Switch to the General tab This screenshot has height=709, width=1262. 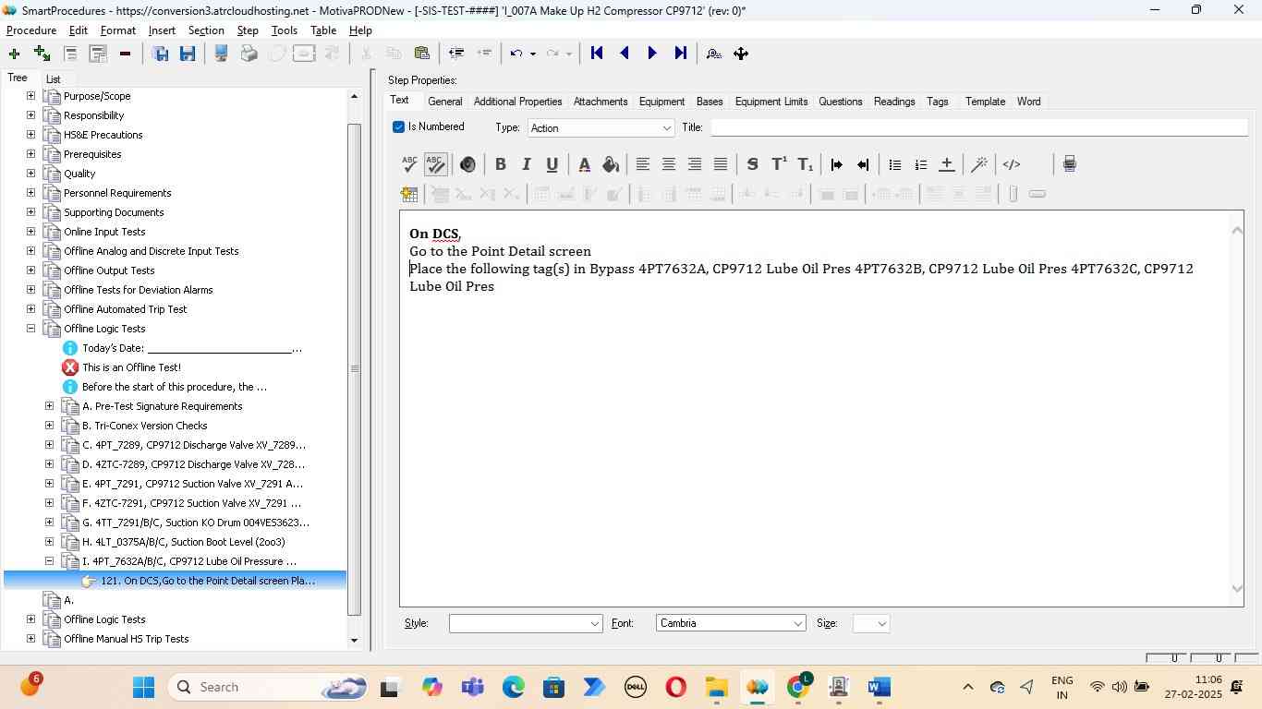[445, 102]
